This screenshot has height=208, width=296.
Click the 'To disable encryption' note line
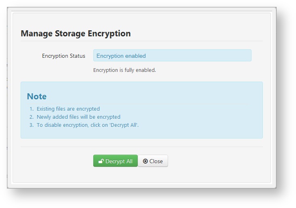click(88, 125)
